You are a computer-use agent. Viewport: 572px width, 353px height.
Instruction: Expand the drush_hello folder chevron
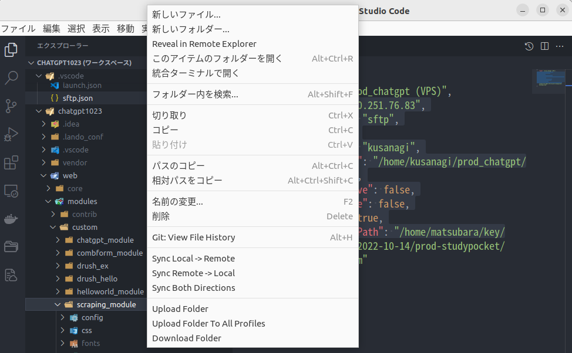coord(58,279)
